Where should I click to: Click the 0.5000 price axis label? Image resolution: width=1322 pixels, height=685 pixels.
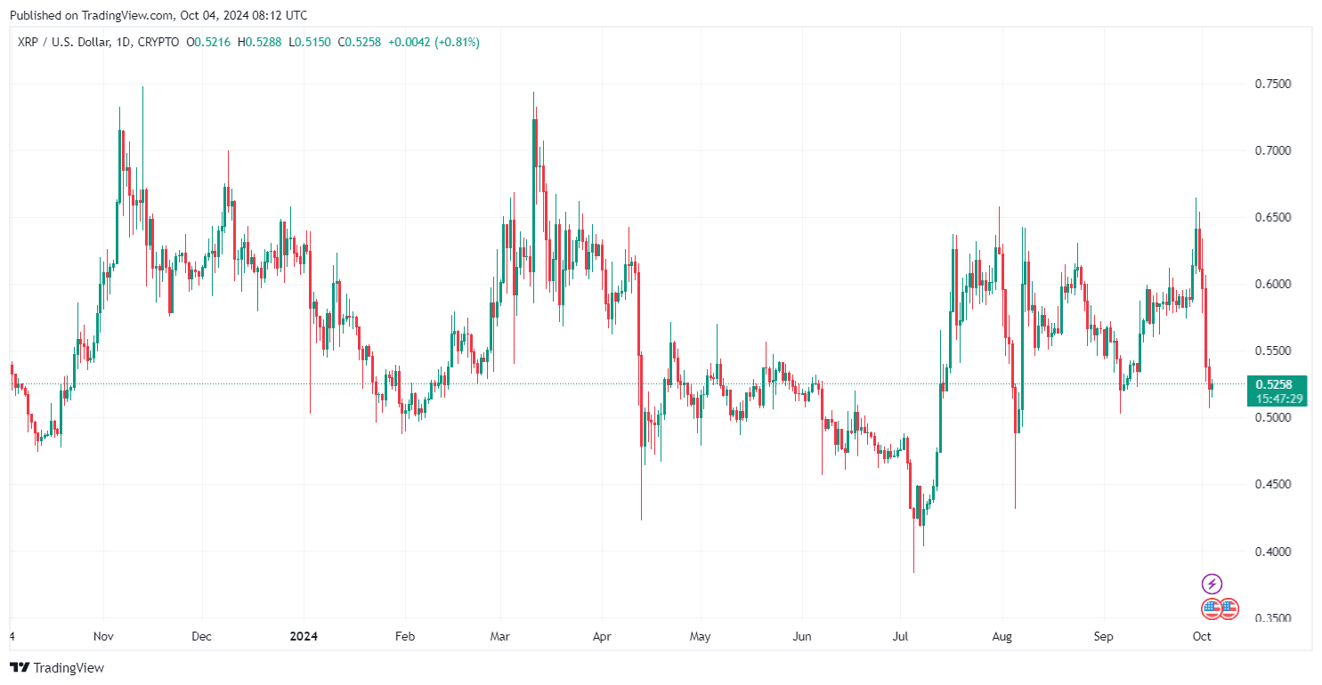point(1273,418)
